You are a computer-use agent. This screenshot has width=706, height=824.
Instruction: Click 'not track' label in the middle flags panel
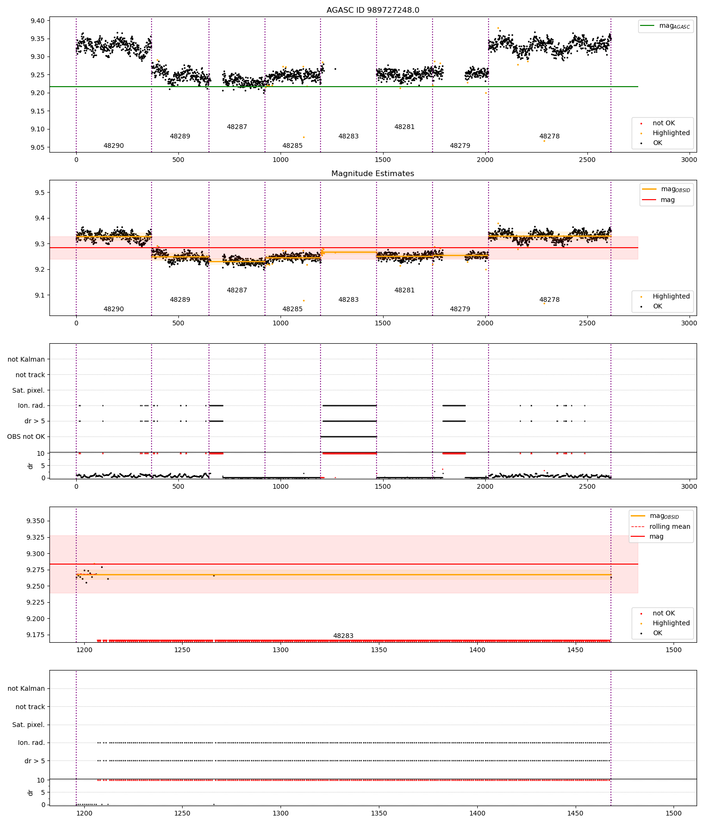pos(30,375)
